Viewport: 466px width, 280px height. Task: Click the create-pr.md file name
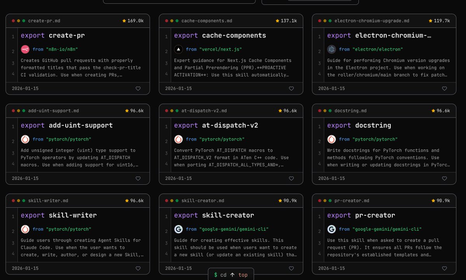[x=44, y=21]
